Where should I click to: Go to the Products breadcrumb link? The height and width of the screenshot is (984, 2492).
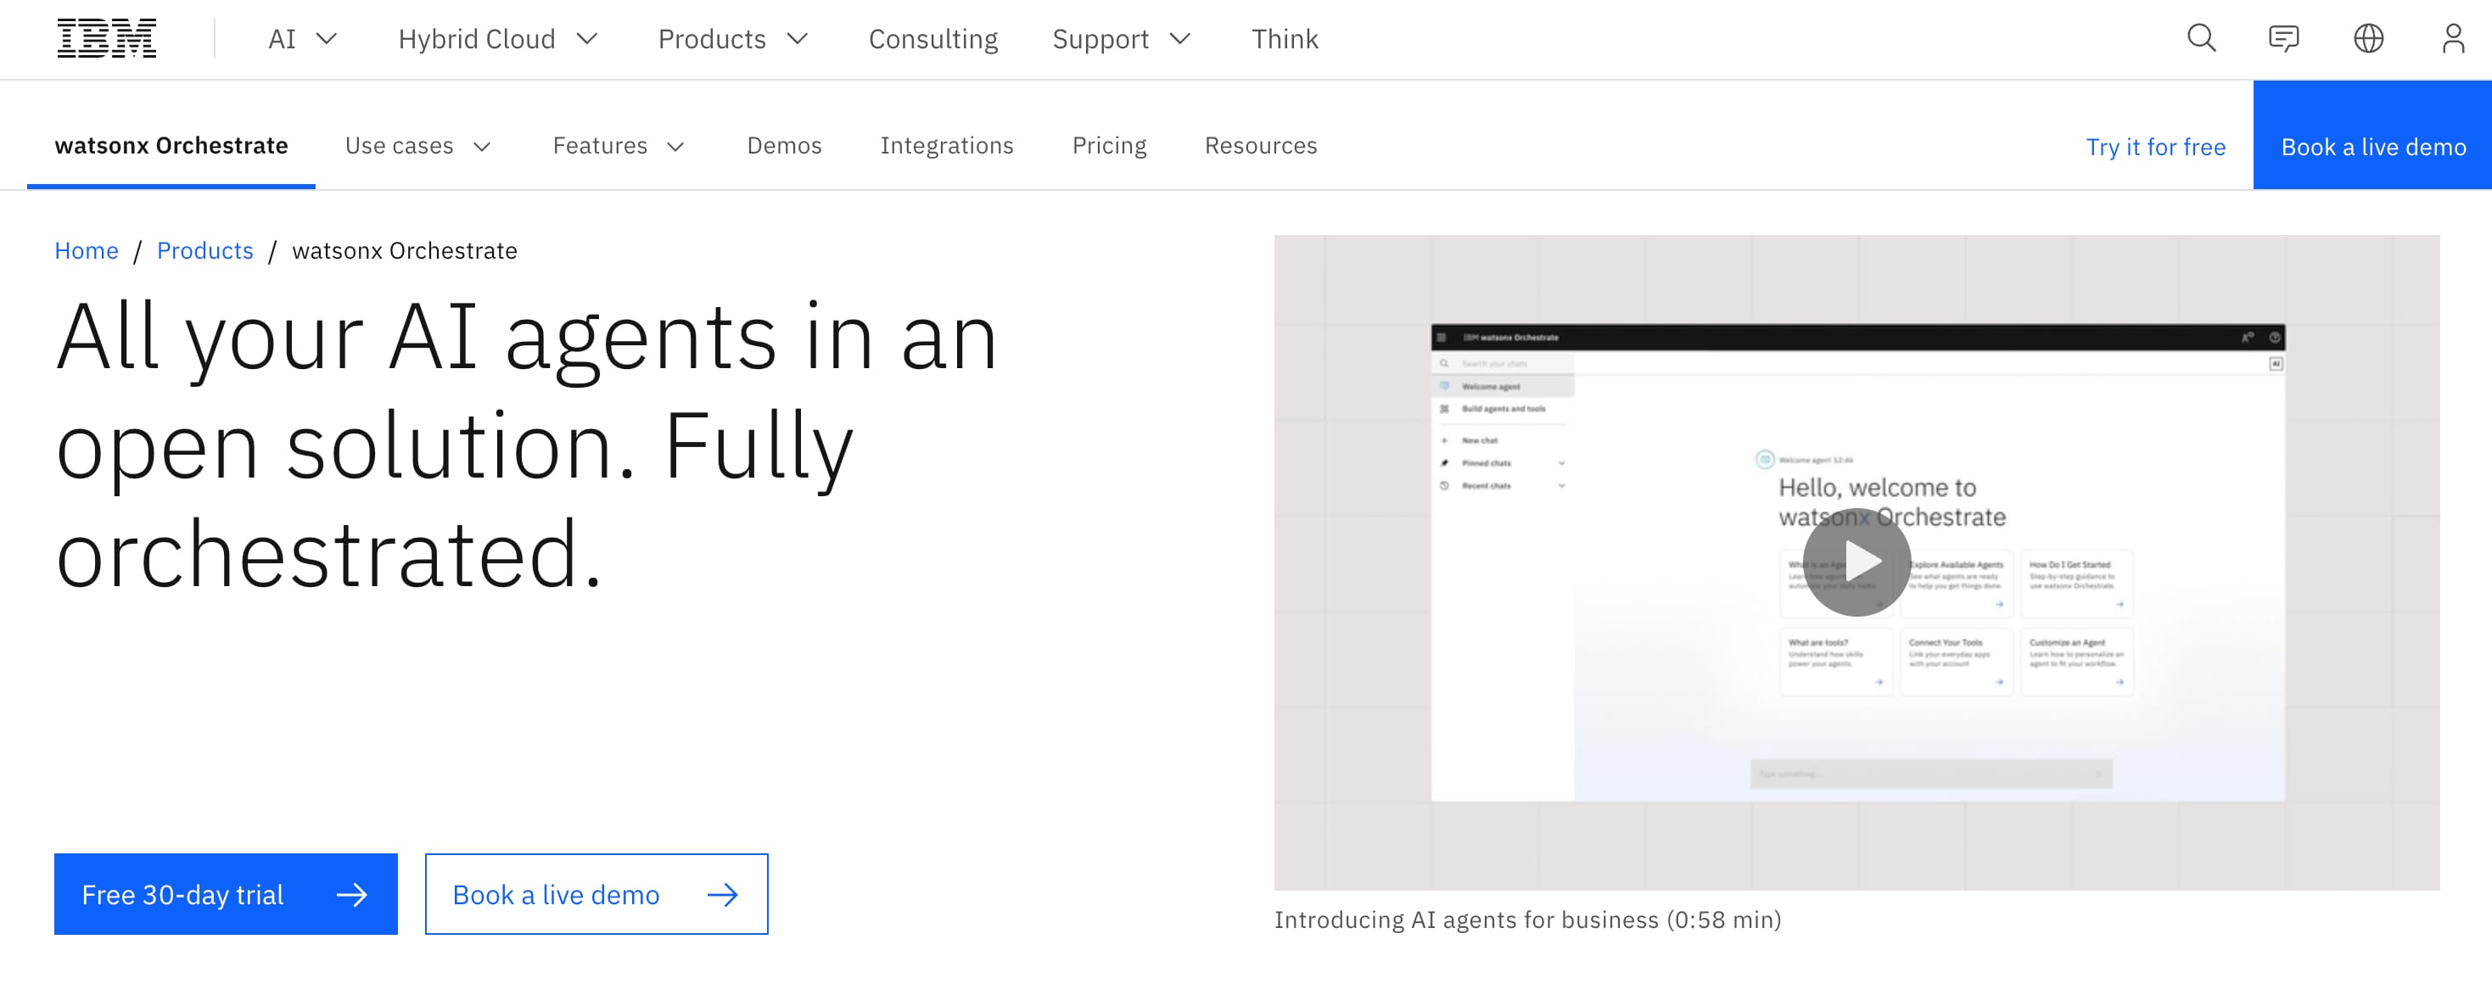click(x=205, y=250)
